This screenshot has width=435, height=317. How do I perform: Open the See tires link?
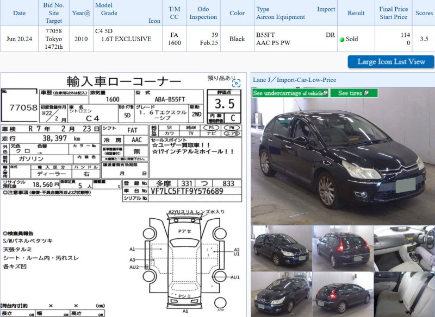[x=354, y=93]
